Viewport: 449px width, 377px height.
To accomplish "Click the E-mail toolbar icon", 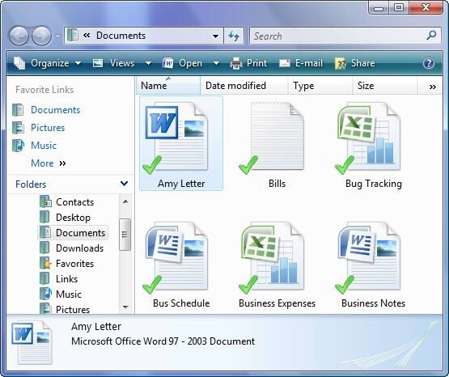I will click(284, 63).
